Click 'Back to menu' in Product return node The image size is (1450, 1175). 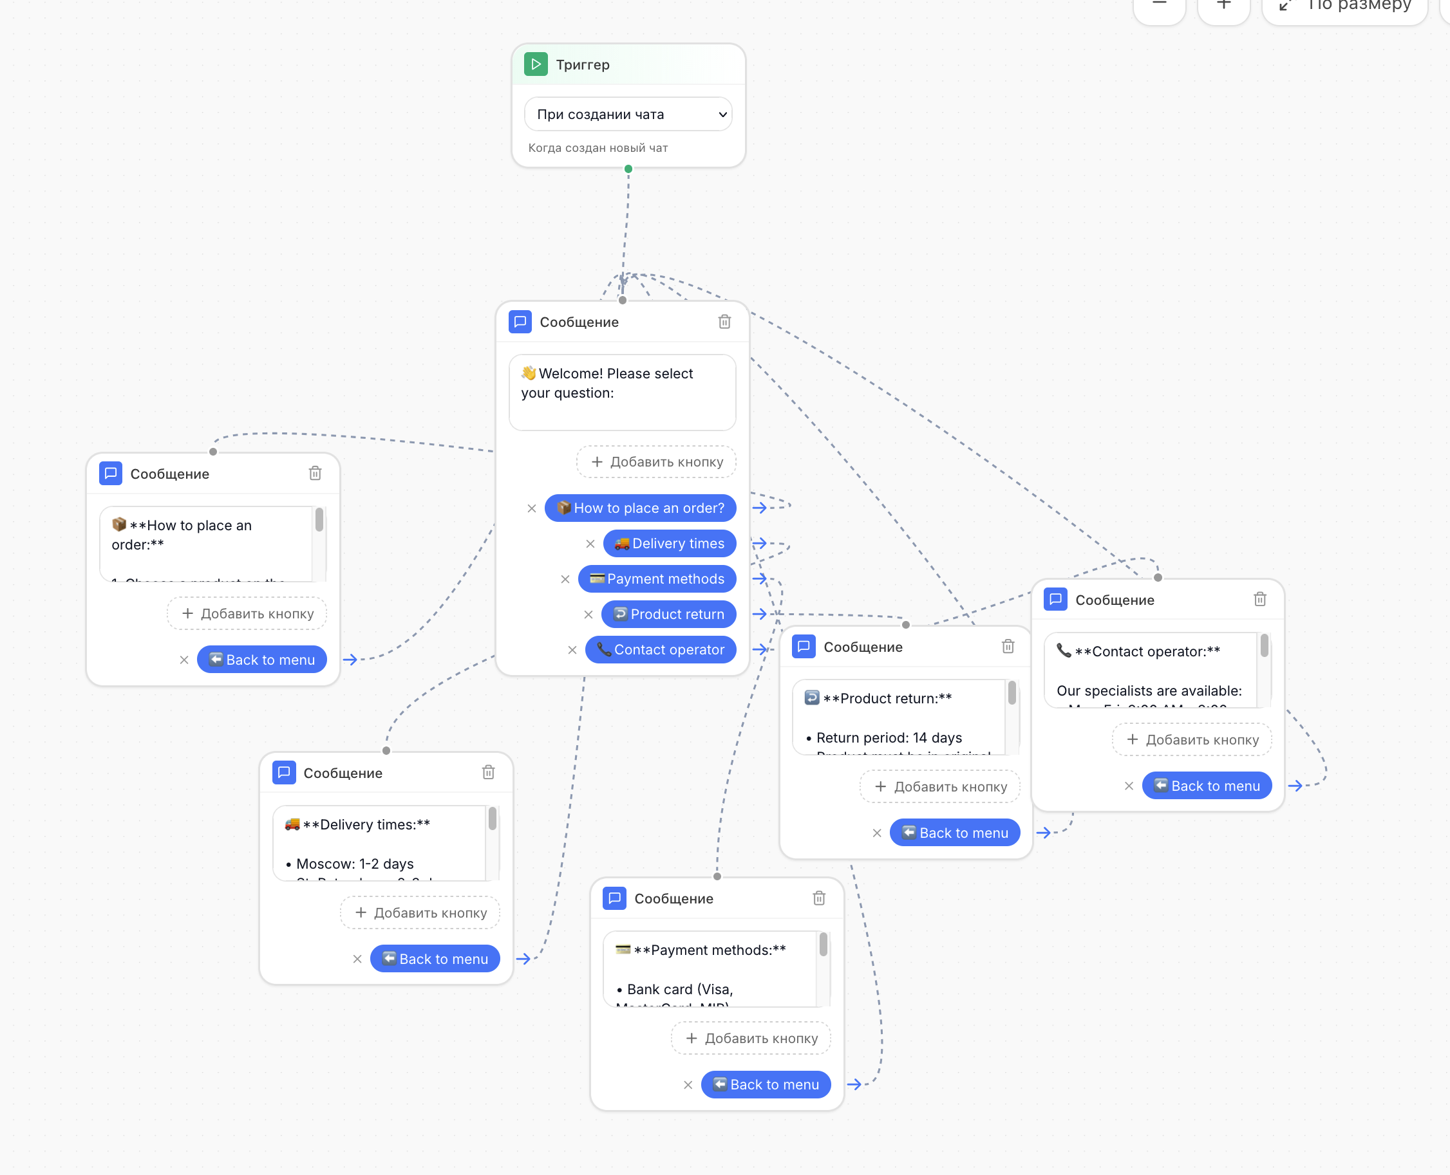(x=955, y=833)
